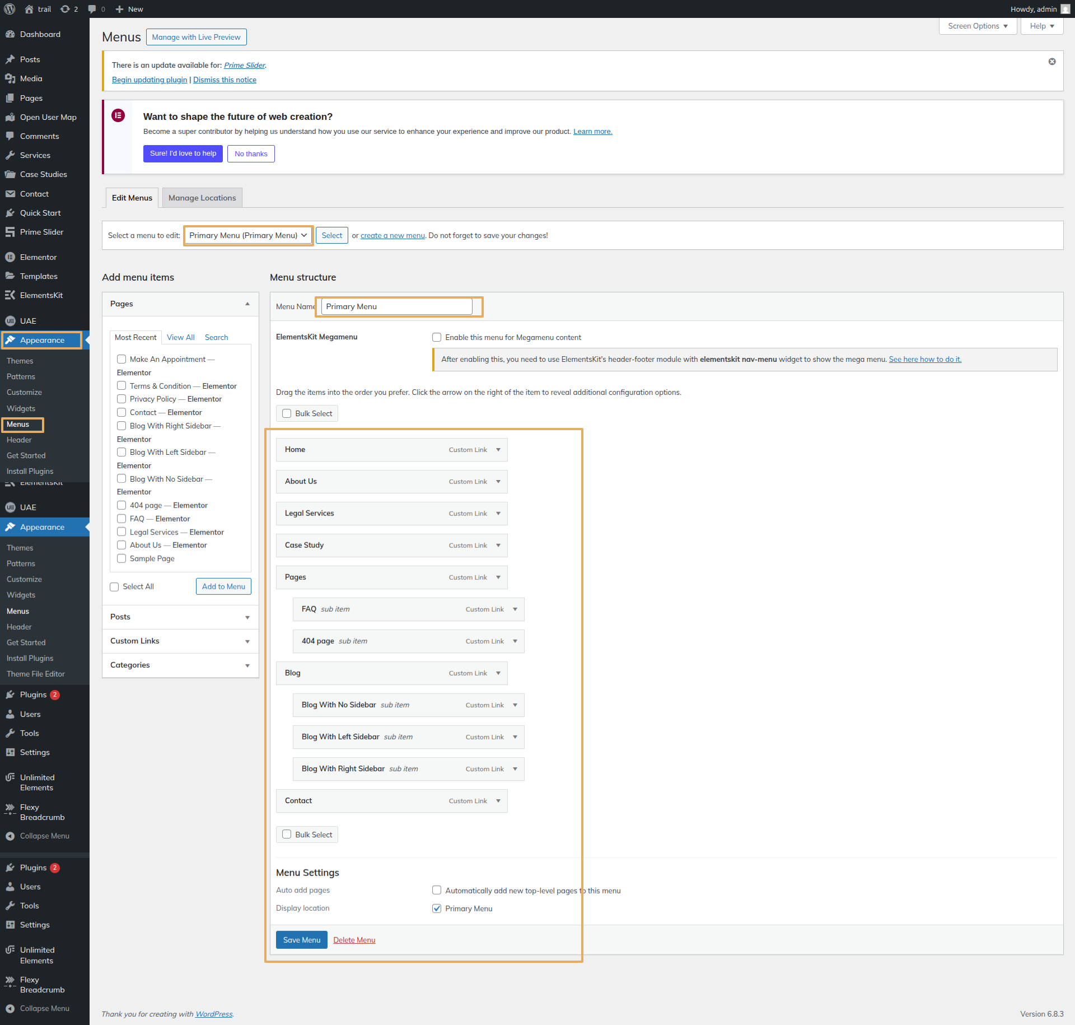Open ElementsKit from the sidebar

coord(41,295)
